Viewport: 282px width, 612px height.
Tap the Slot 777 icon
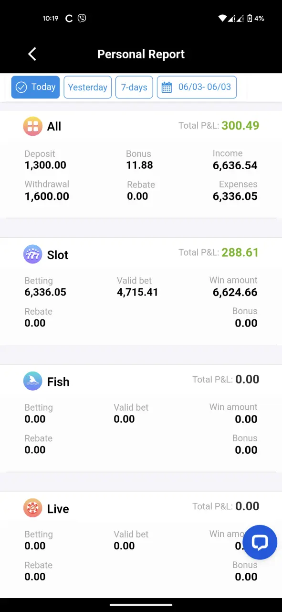pyautogui.click(x=32, y=254)
